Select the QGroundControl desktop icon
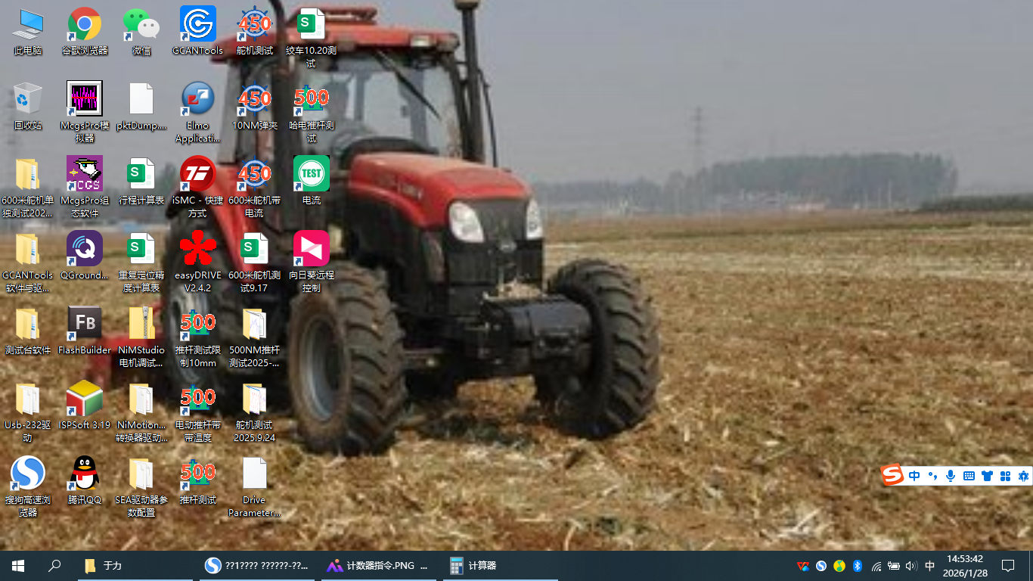Viewport: 1033px width, 581px height. (85, 249)
